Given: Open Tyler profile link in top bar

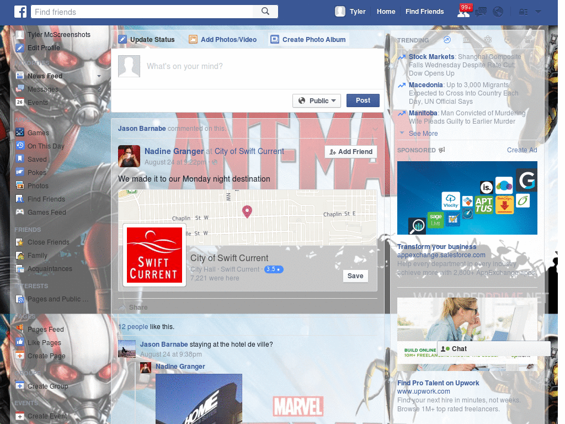Looking at the screenshot, I should point(358,12).
